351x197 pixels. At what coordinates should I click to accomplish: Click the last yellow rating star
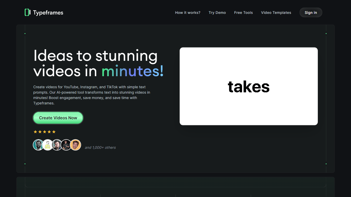coord(54,132)
